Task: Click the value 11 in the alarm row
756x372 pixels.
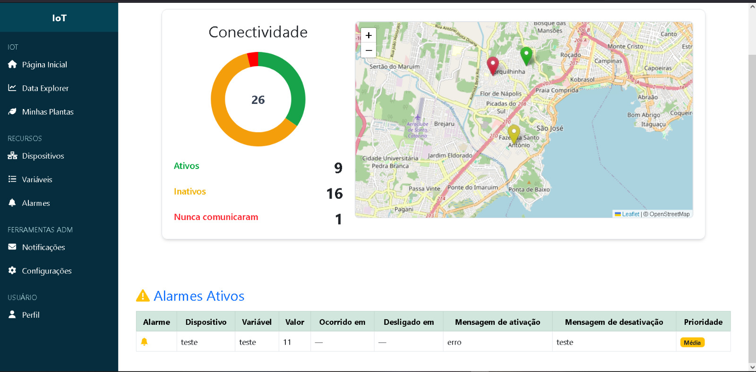Action: click(287, 342)
